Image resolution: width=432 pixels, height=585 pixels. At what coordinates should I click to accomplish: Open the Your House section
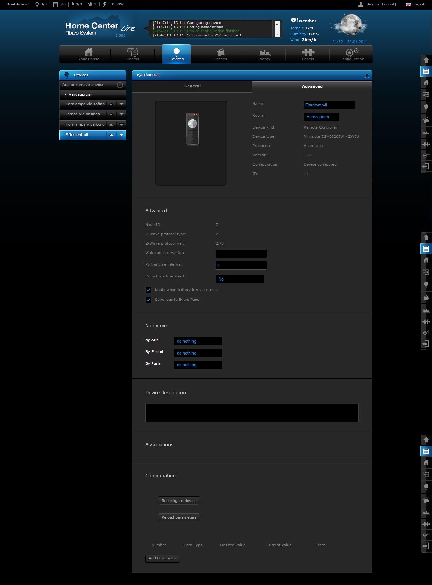89,54
